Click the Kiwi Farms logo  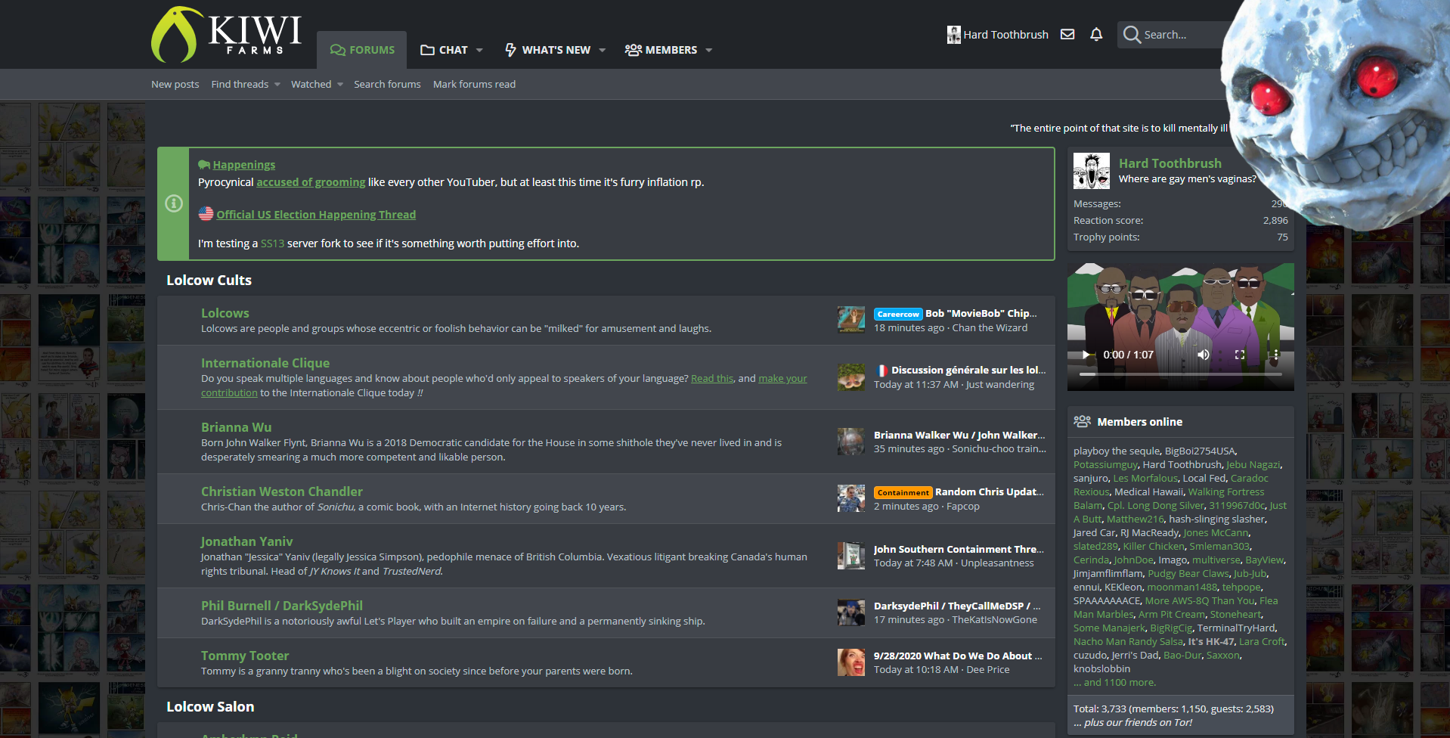tap(227, 34)
